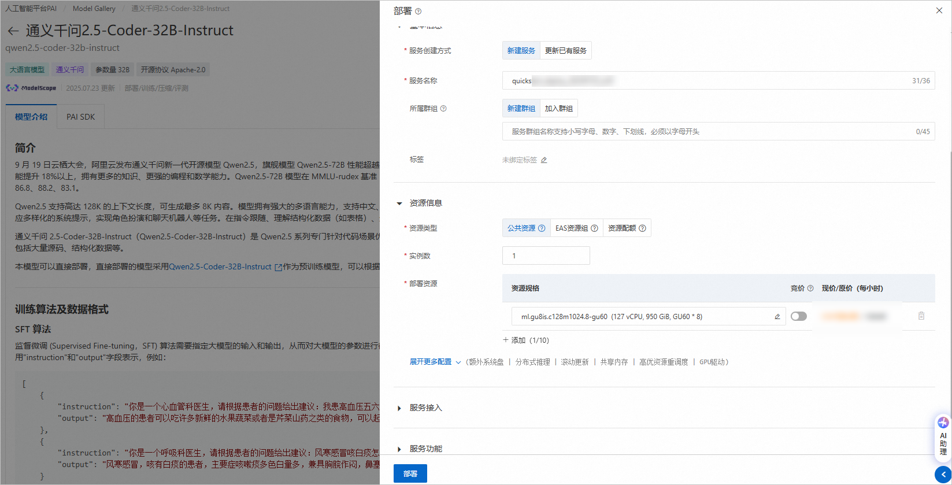Open the help icon on 公共资源
This screenshot has width=952, height=485.
coord(542,228)
